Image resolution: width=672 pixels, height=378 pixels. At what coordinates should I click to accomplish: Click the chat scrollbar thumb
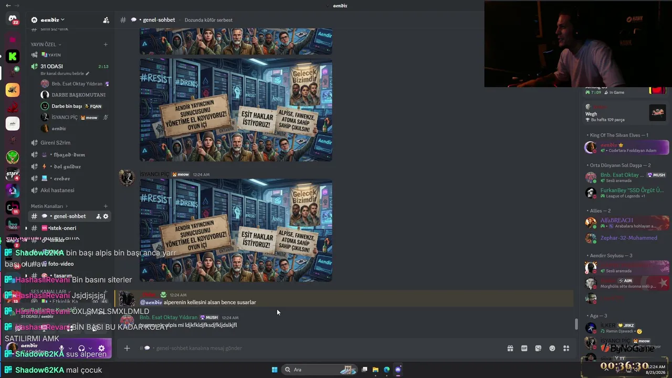point(576,324)
